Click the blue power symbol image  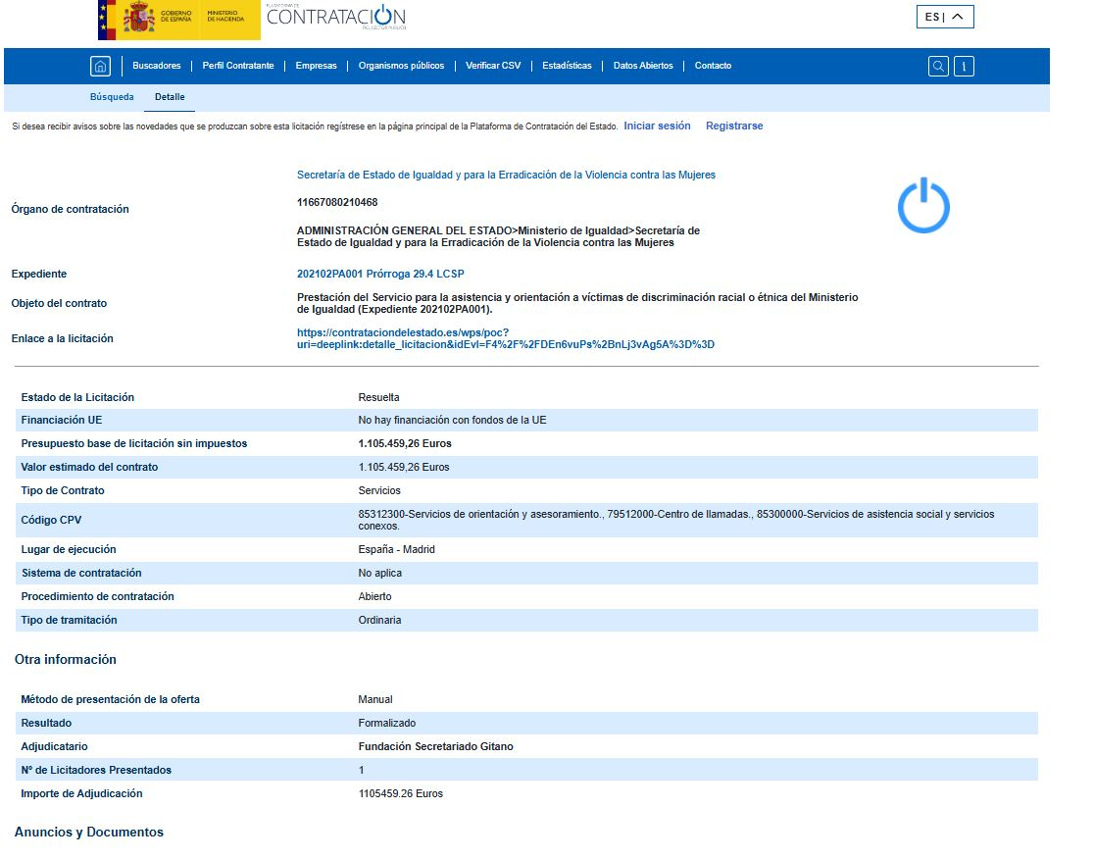point(923,205)
